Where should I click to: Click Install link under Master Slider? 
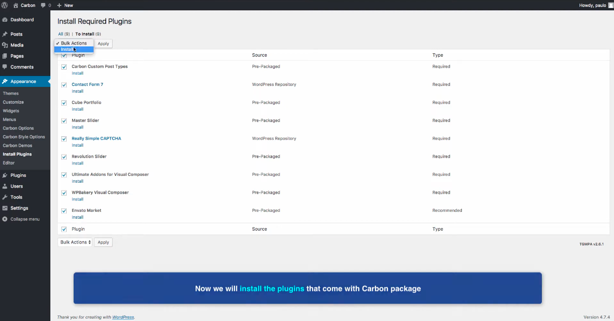78,127
